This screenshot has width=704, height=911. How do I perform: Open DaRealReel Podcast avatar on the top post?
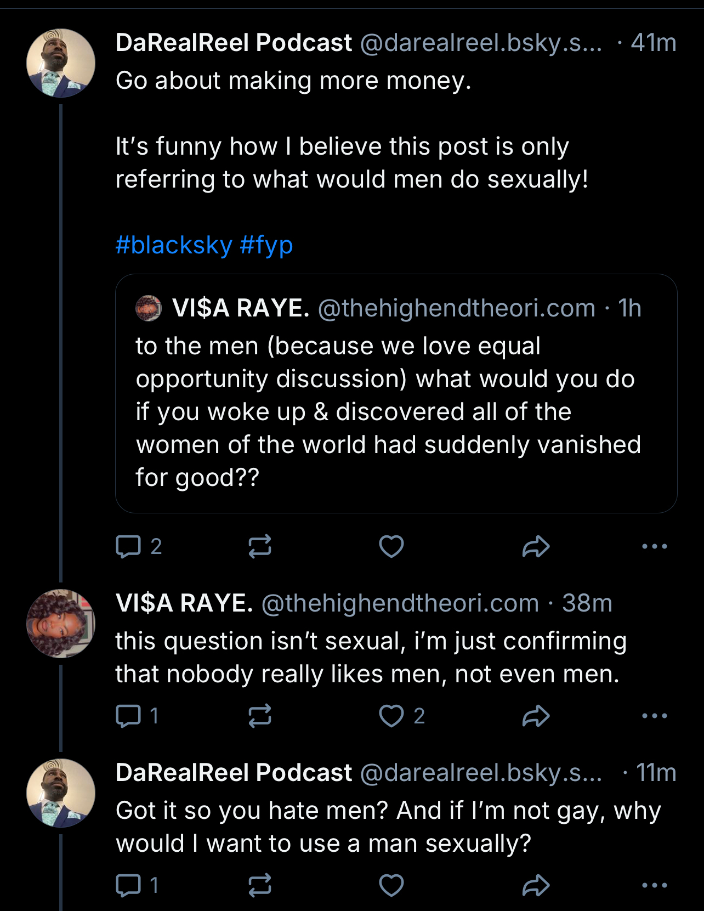tap(61, 63)
